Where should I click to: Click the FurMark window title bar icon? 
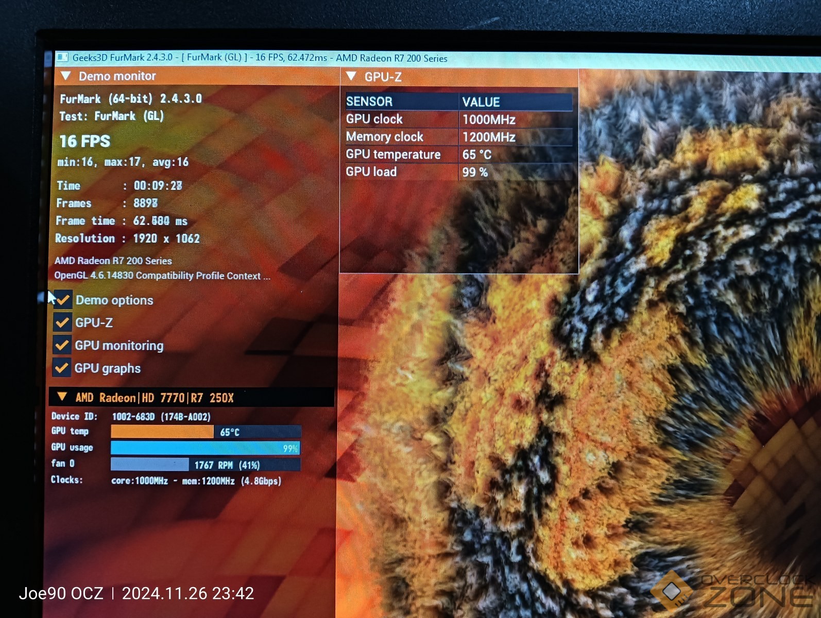pyautogui.click(x=62, y=57)
